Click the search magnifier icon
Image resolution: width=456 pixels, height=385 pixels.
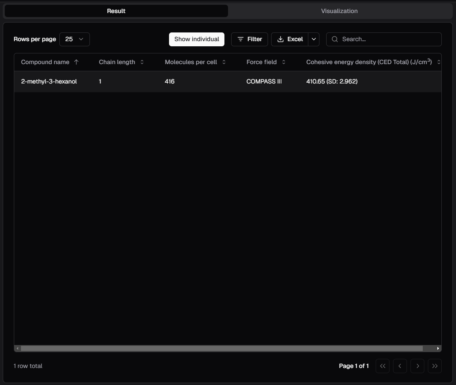coord(335,39)
